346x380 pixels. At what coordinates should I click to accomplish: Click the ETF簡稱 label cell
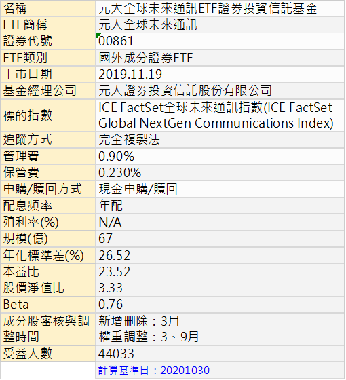(x=48, y=24)
